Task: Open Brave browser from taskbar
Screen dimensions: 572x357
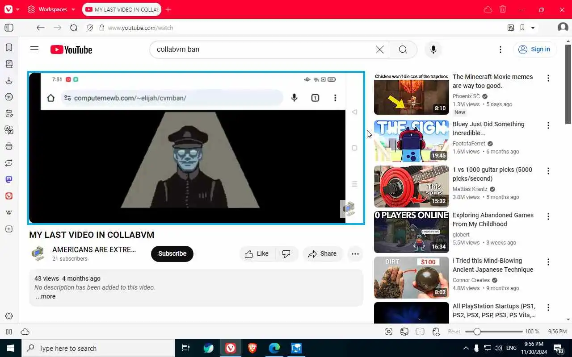Action: (x=252, y=348)
